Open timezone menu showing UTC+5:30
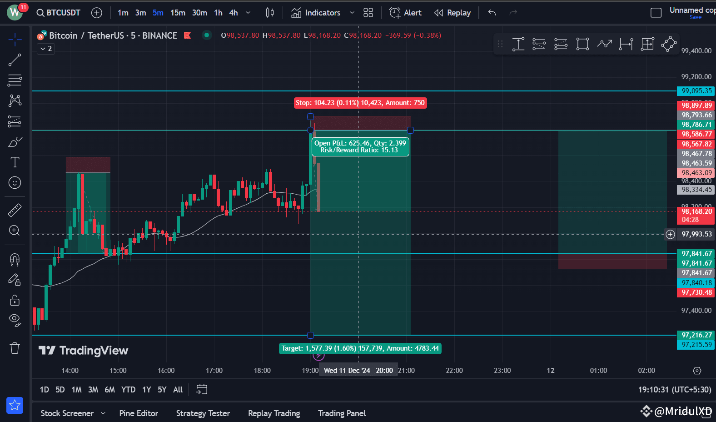716x422 pixels. click(x=675, y=390)
